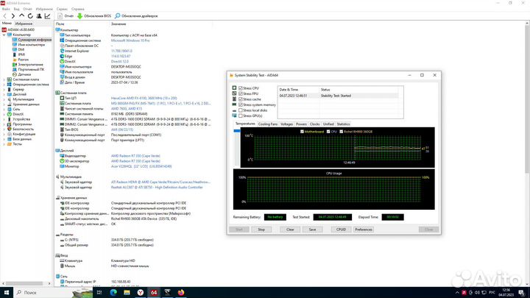Open the Windows Start menu
Viewport: 530px width, 298px height.
coord(7,293)
